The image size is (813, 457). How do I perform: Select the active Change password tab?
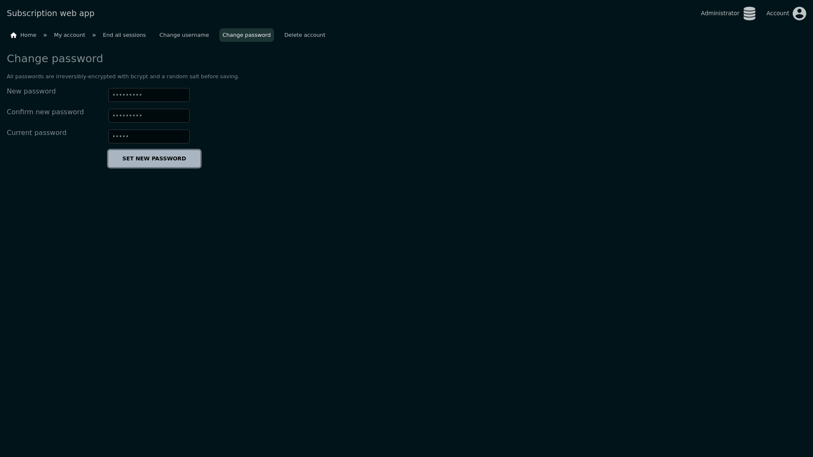pos(246,35)
